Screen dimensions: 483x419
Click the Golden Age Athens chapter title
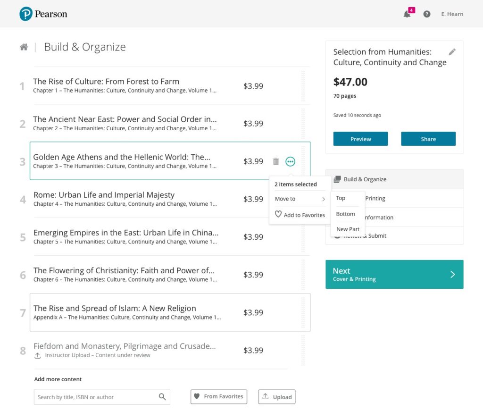122,157
